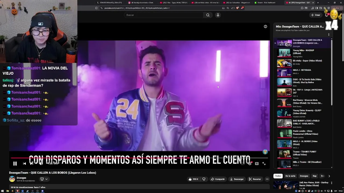Play Paulo Londra - Chica Paranormal
The width and height of the screenshot is (344, 193).
[x=302, y=134]
